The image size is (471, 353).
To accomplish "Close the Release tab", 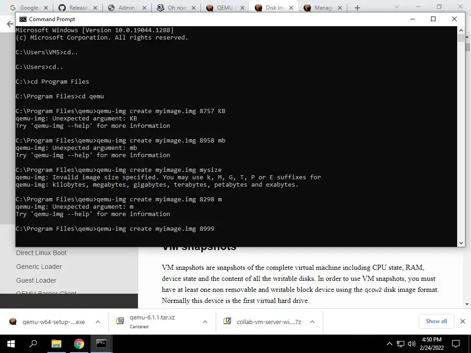I will pyautogui.click(x=95, y=8).
